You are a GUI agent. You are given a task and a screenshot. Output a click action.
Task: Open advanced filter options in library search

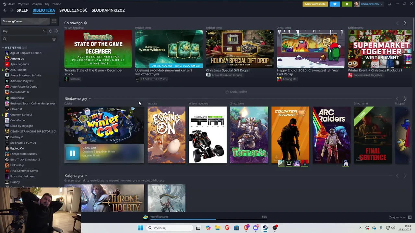[x=54, y=39]
